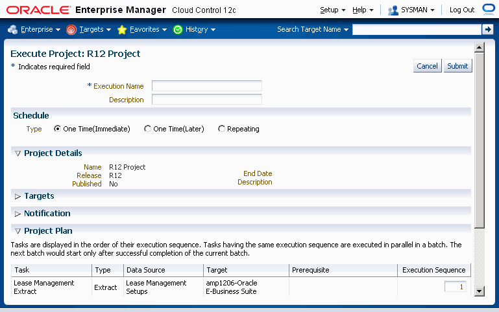Open the Enterprise menu

point(40,30)
